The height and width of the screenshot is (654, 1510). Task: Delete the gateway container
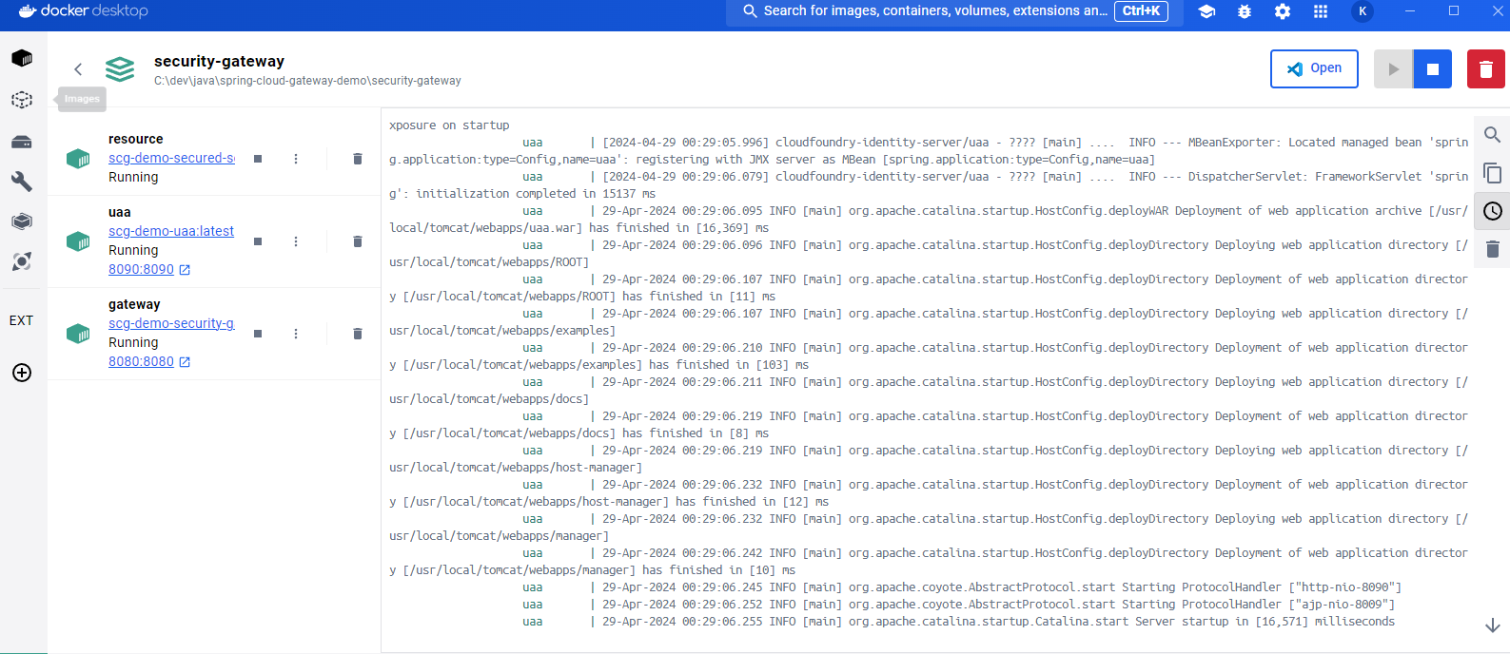[358, 334]
